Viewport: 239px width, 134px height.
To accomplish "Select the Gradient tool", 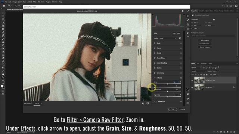I will click(3, 52).
